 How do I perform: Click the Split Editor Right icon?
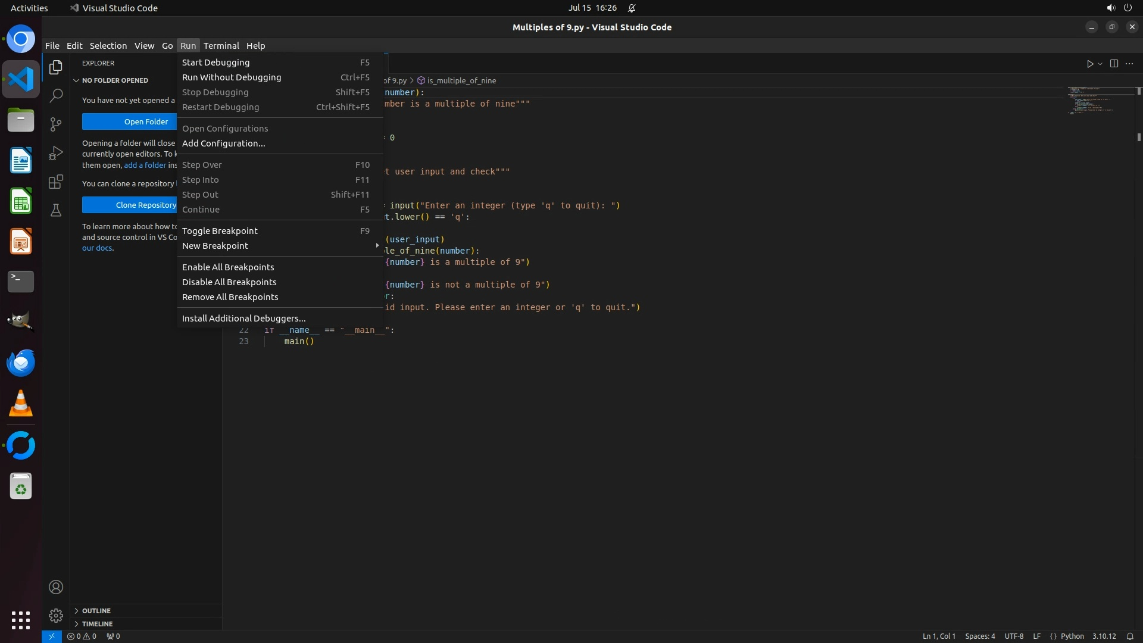click(x=1114, y=64)
